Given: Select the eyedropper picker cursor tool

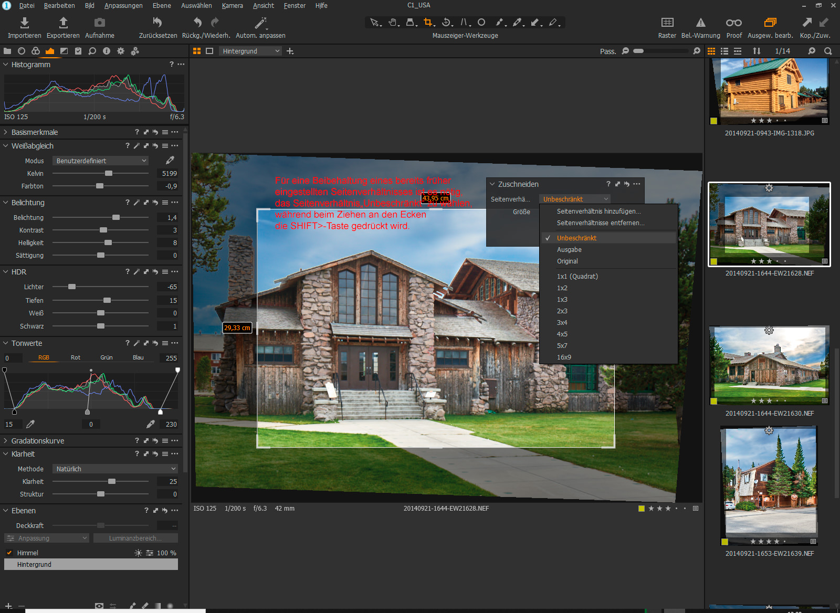Looking at the screenshot, I should pyautogui.click(x=518, y=23).
